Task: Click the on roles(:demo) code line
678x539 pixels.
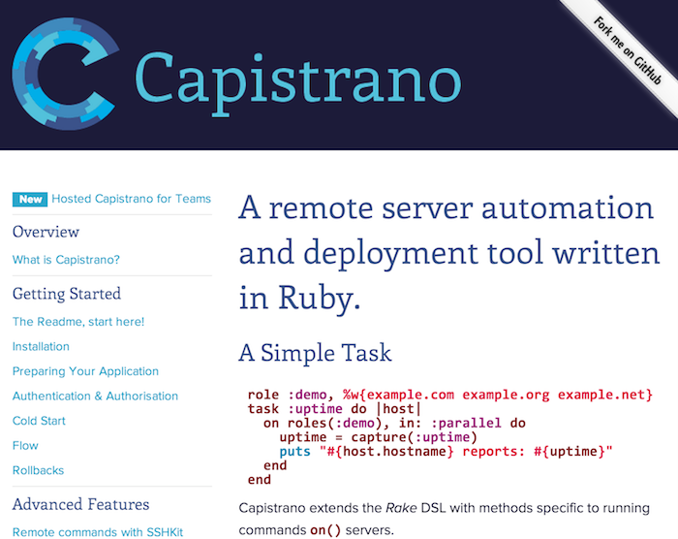Action: pyautogui.click(x=394, y=423)
